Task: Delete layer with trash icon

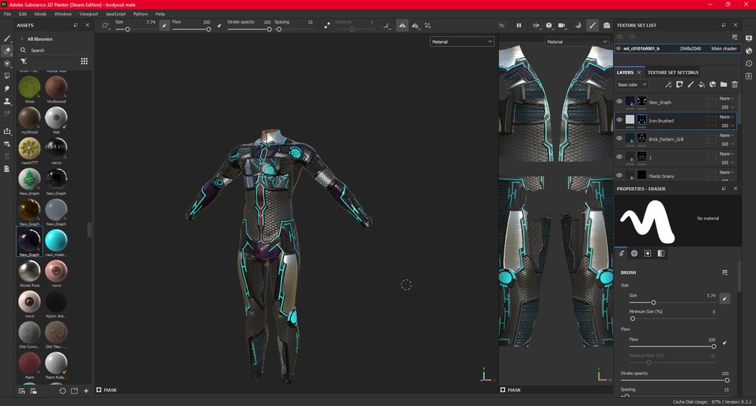Action: [734, 85]
